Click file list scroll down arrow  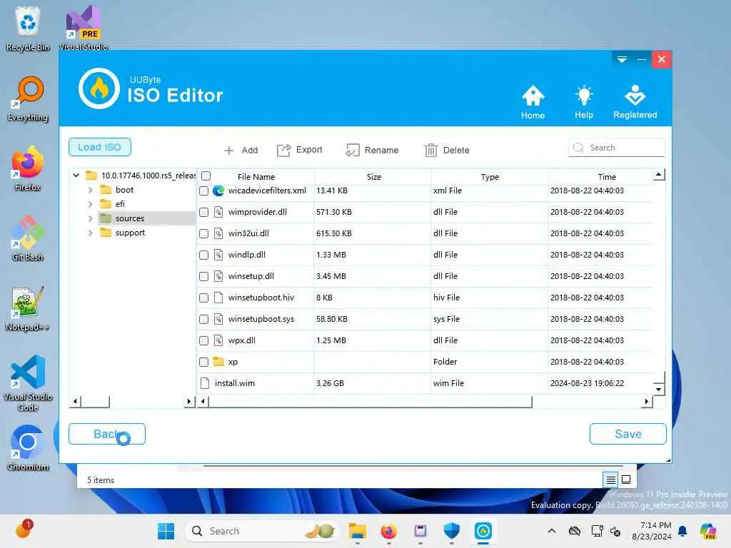click(658, 389)
